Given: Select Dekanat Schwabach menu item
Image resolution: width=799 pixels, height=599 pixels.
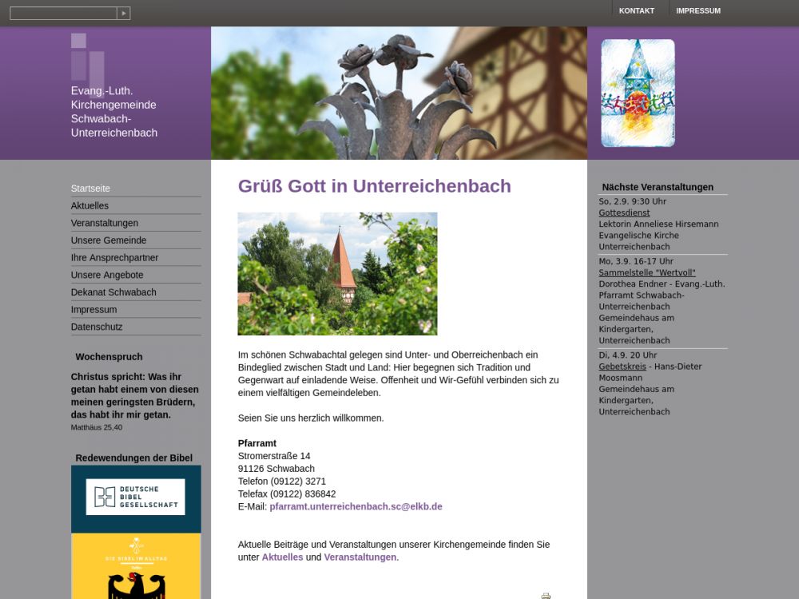Looking at the screenshot, I should (113, 292).
